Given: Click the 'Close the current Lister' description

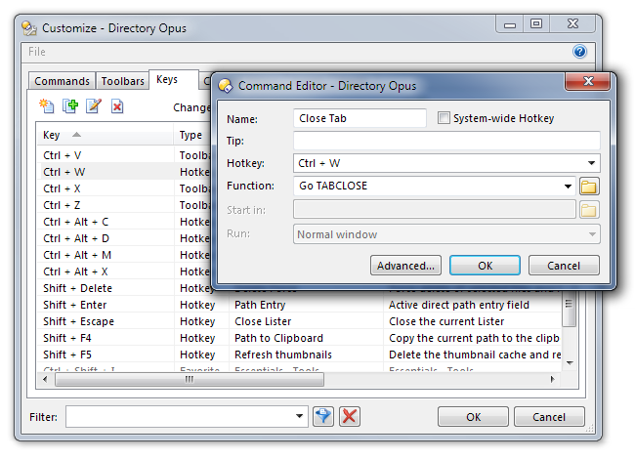Looking at the screenshot, I should 446,321.
